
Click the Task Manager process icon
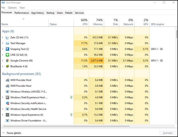pyautogui.click(x=7, y=43)
